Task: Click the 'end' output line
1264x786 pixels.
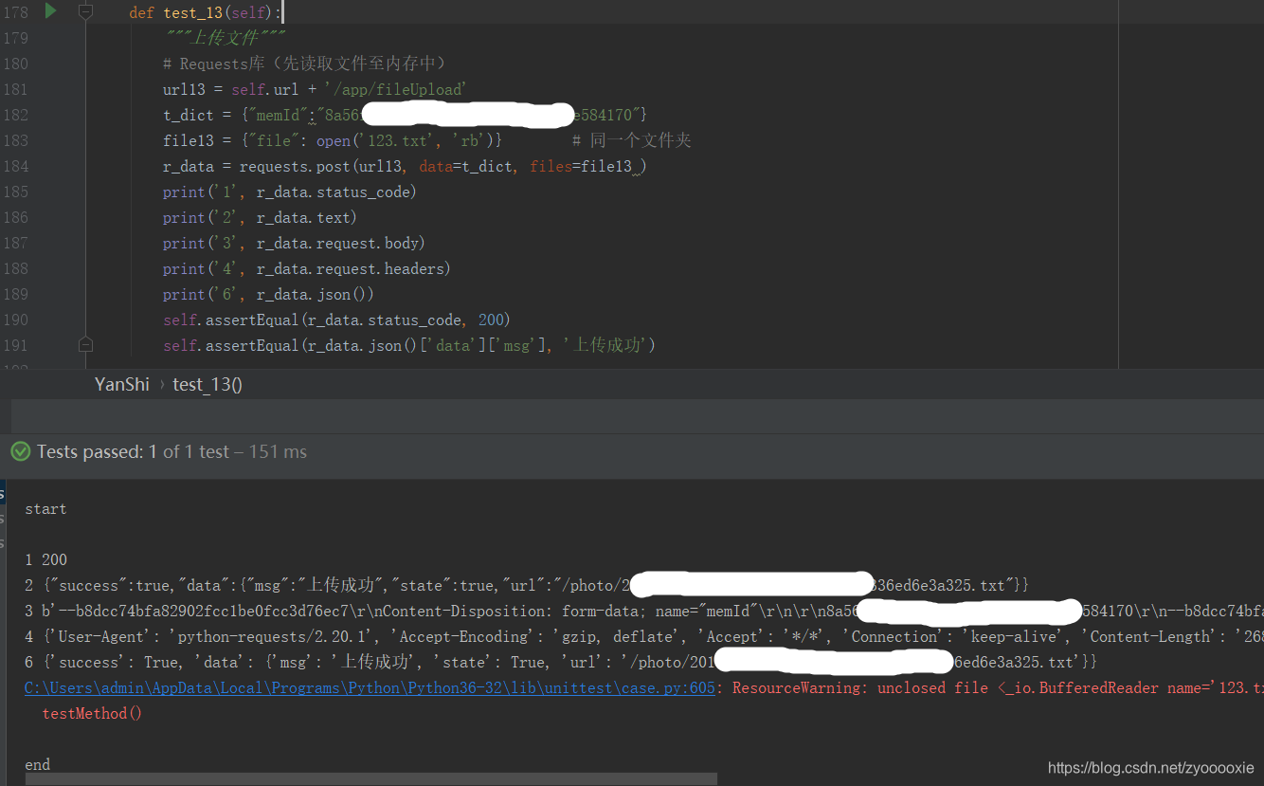Action: [38, 765]
